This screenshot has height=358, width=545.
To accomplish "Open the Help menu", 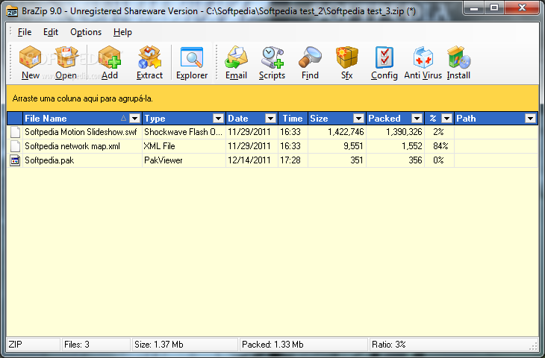I will click(122, 32).
